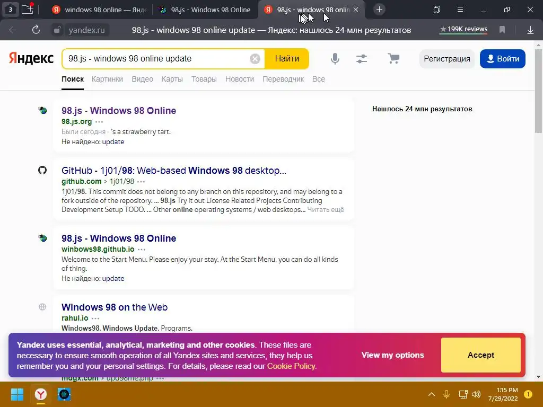Open dots menu beside winbows98.github.io
Screen dimensions: 543x407
pos(142,250)
